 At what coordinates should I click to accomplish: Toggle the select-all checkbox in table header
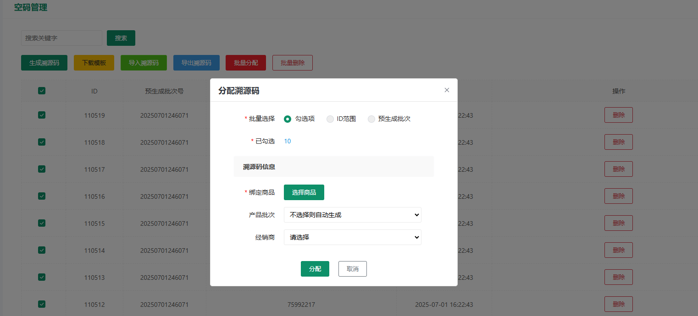coord(42,91)
